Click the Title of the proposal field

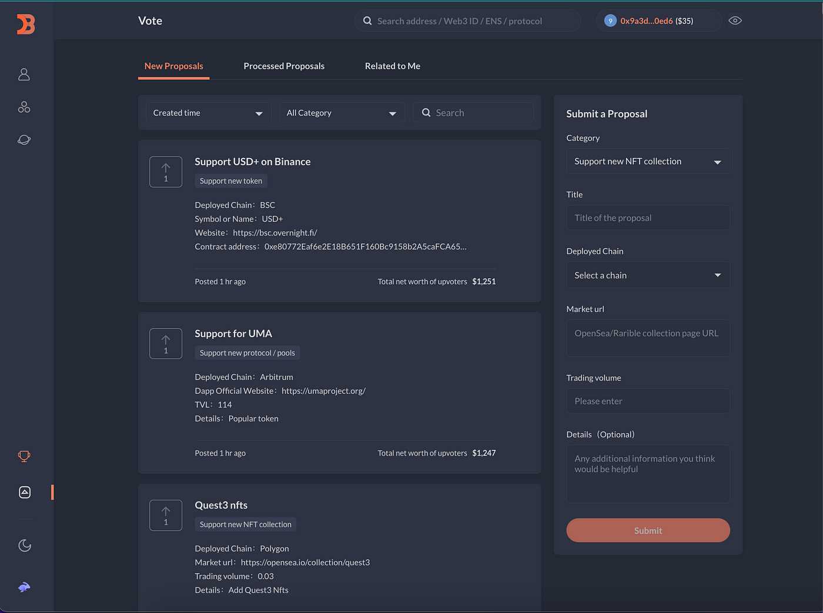(x=648, y=218)
